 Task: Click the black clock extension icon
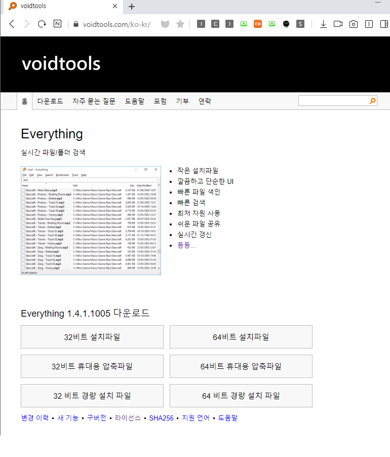pos(286,24)
